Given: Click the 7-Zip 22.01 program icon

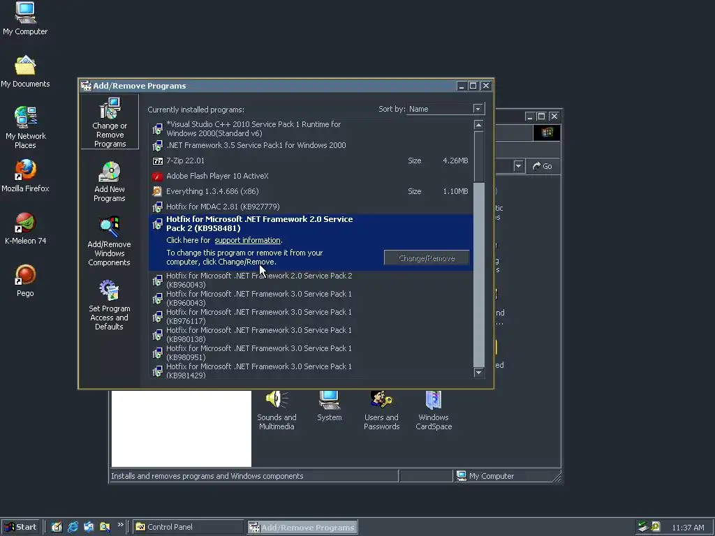Looking at the screenshot, I should click(x=157, y=161).
